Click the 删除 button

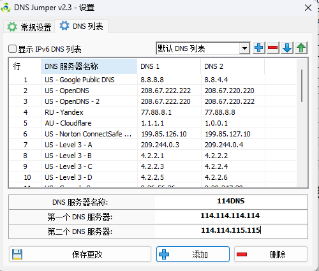[x=271, y=254]
